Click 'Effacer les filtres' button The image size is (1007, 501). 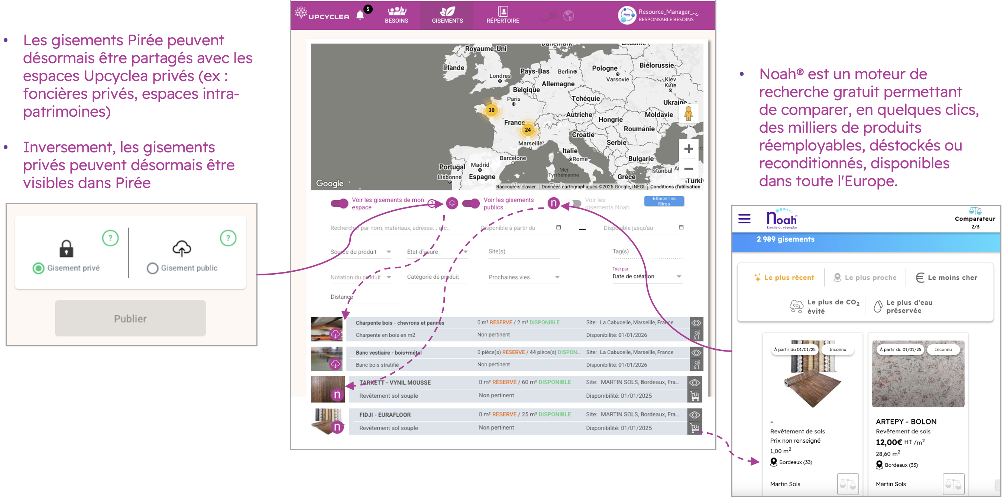pos(664,201)
